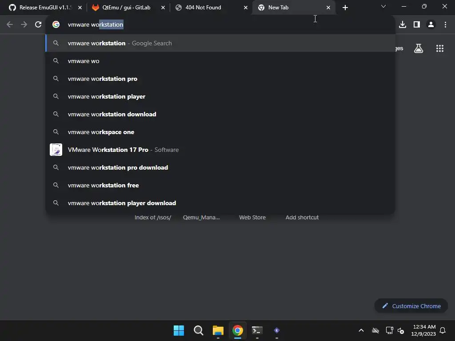Open Windows taskbar Search
This screenshot has width=455, height=341.
(x=199, y=330)
